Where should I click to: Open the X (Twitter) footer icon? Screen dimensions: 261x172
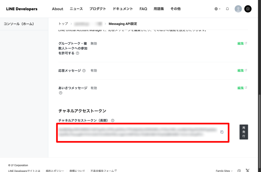click(247, 171)
